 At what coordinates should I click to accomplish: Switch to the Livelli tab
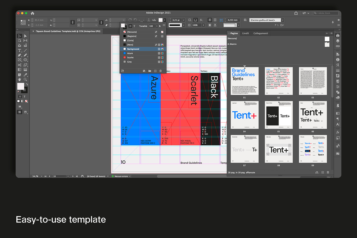(x=245, y=33)
